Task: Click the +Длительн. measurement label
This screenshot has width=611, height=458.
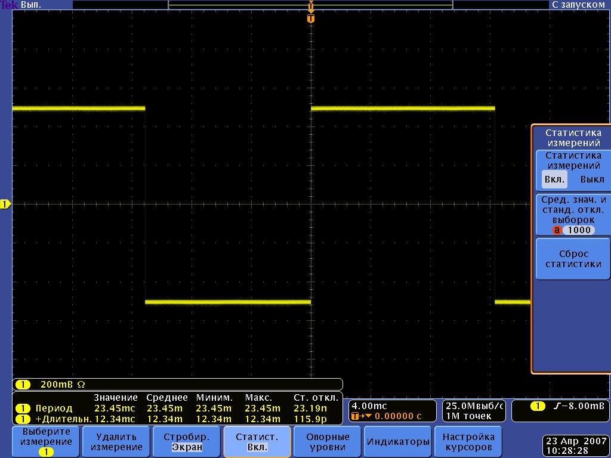Action: [63, 419]
